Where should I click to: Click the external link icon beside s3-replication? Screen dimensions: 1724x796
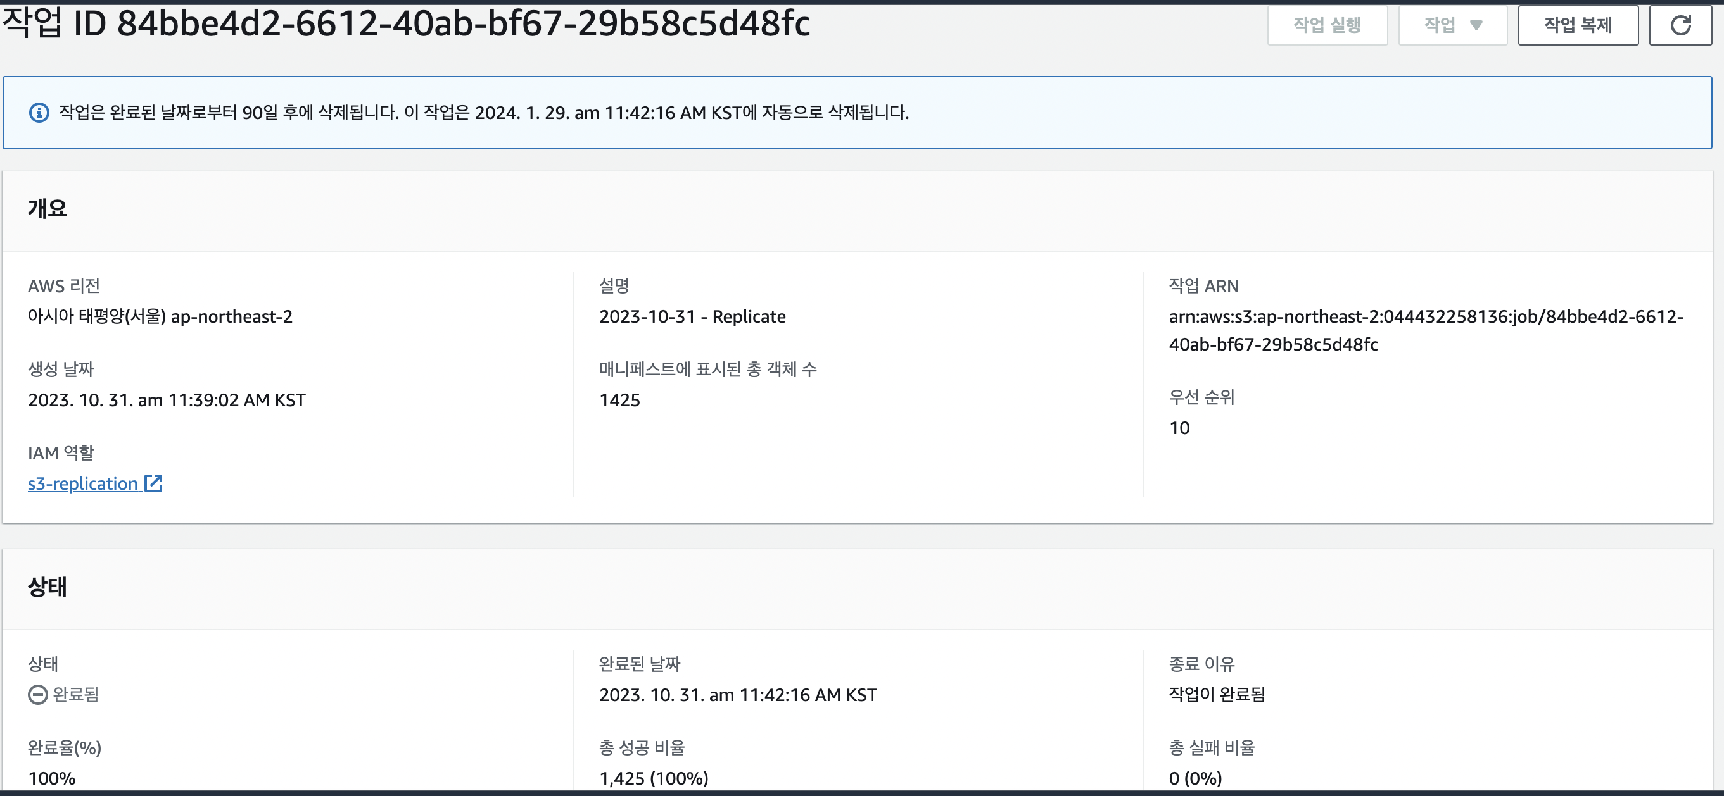tap(153, 483)
